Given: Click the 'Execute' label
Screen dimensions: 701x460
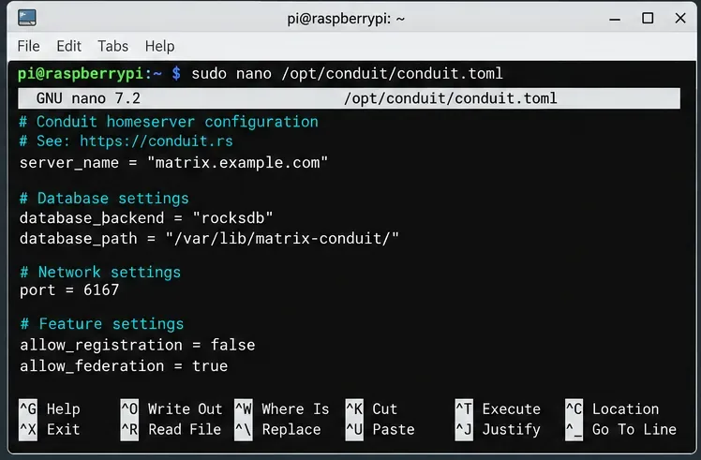Looking at the screenshot, I should tap(512, 408).
